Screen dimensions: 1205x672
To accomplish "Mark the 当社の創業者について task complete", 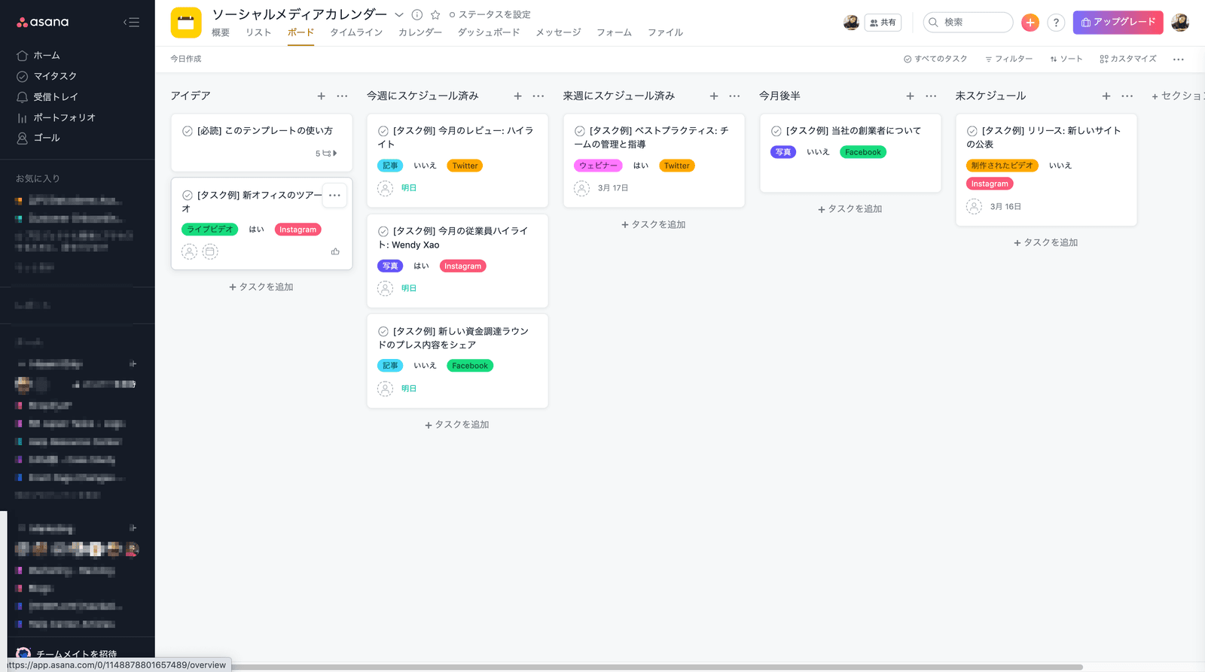I will pyautogui.click(x=776, y=131).
